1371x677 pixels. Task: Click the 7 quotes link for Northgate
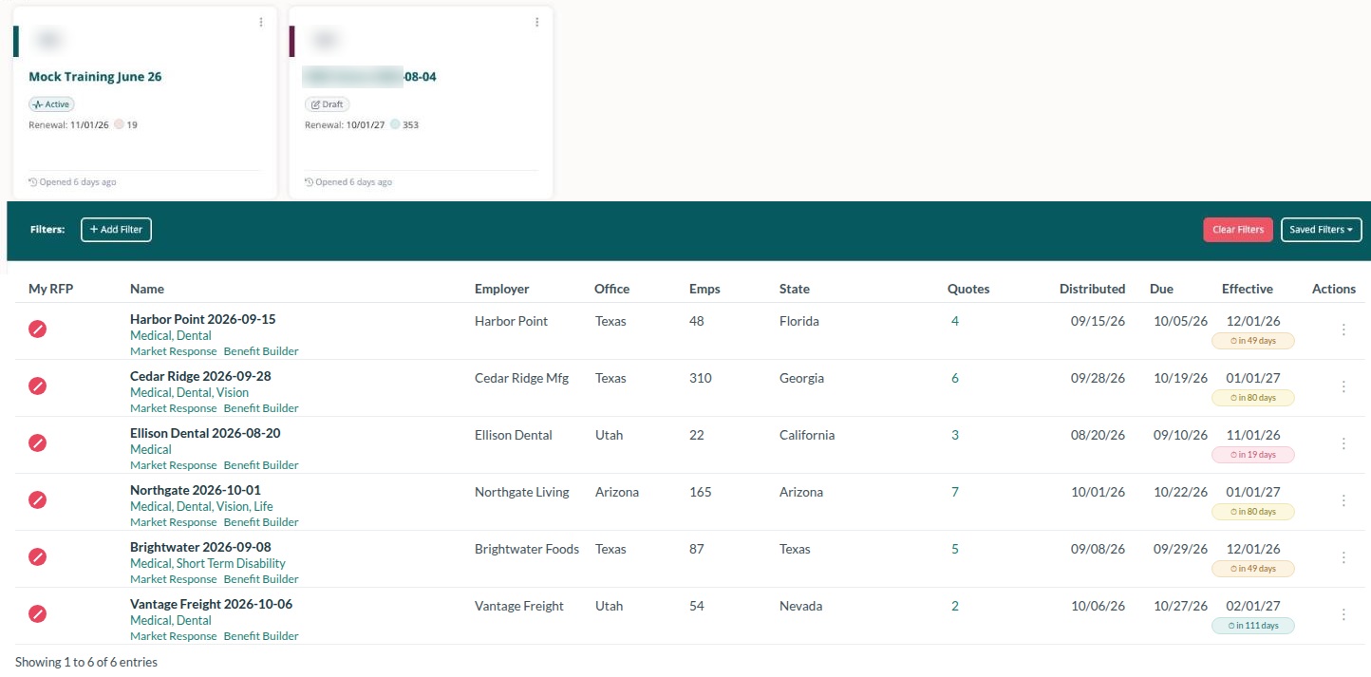tap(955, 492)
